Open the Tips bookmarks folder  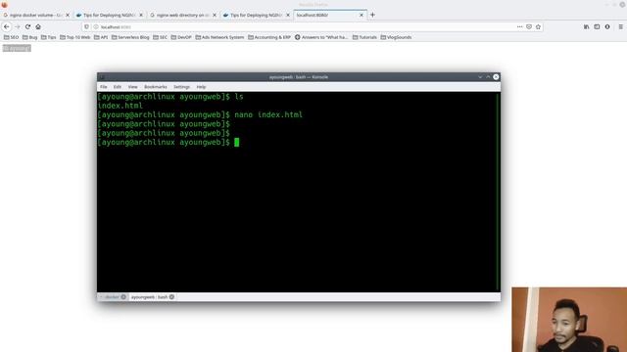click(49, 37)
